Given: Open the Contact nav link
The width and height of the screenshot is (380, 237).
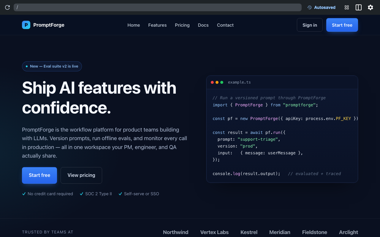Looking at the screenshot, I should click(225, 25).
